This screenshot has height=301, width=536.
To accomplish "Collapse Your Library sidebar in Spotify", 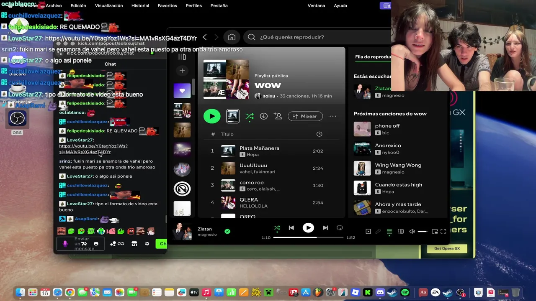I will coord(182,57).
